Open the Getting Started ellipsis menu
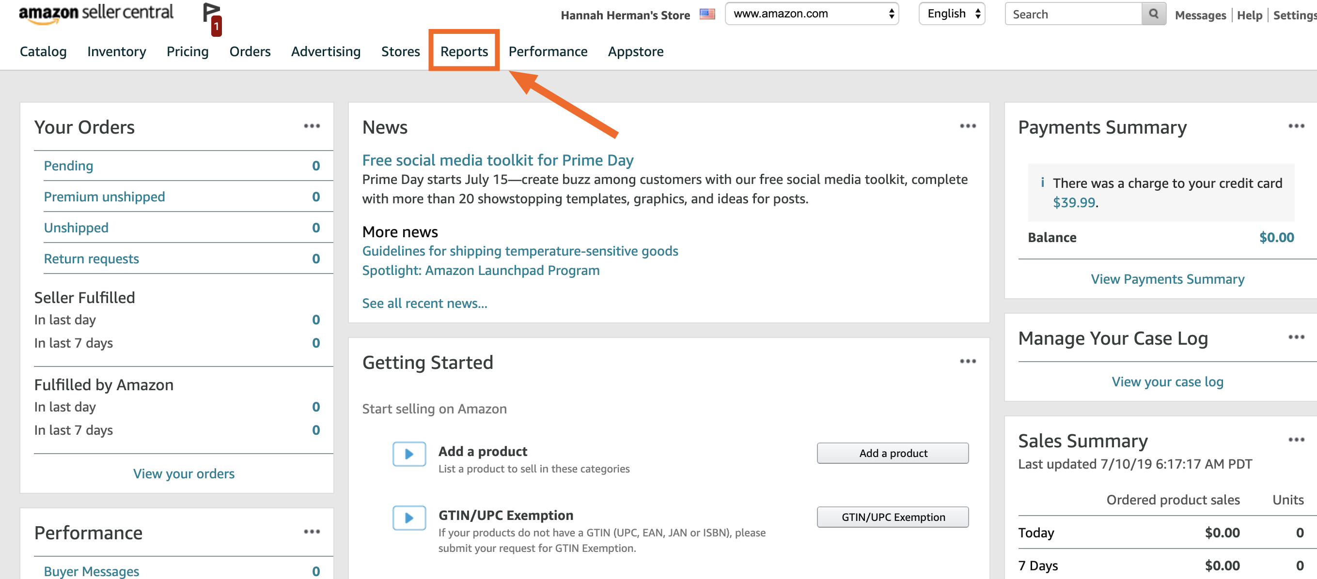Screen dimensions: 1317x579 point(969,361)
